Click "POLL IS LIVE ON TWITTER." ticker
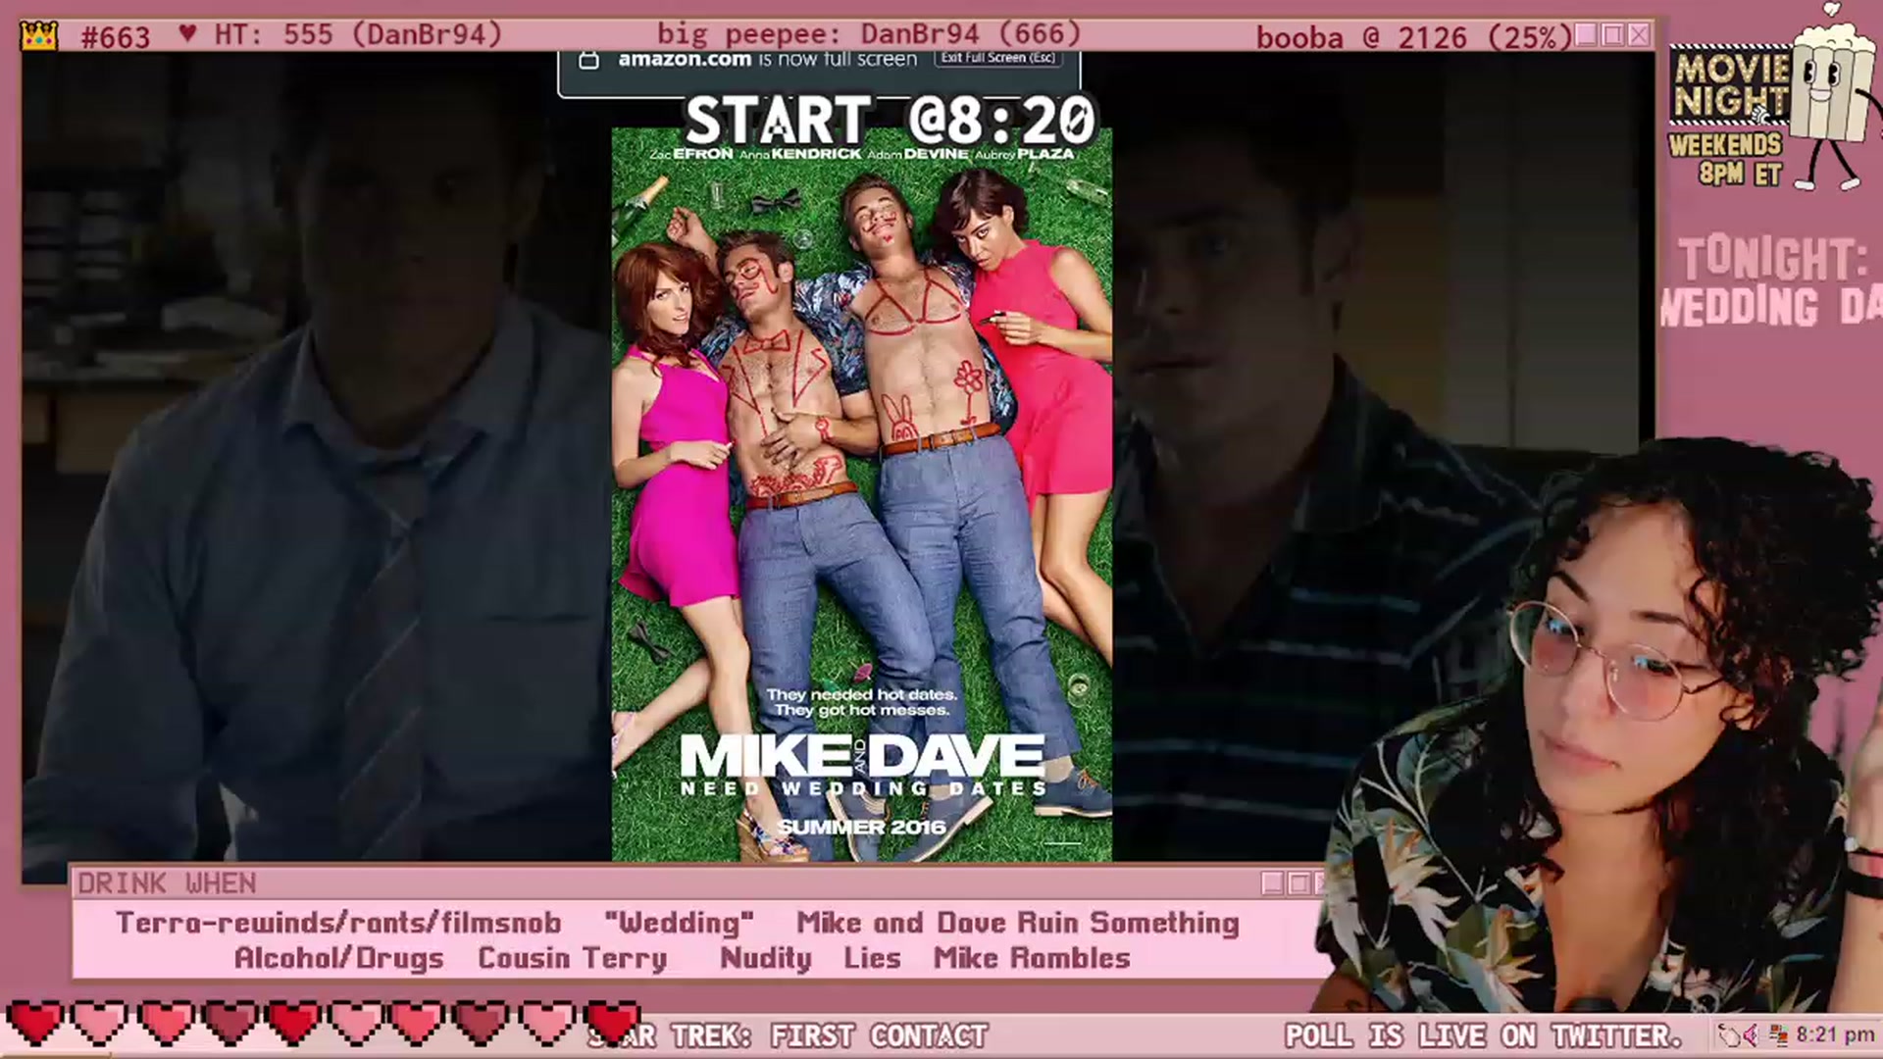The width and height of the screenshot is (1883, 1059). (x=1484, y=1035)
